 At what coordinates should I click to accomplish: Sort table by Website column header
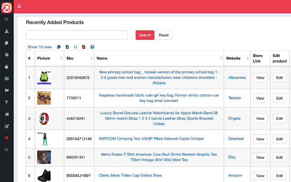coord(236,58)
